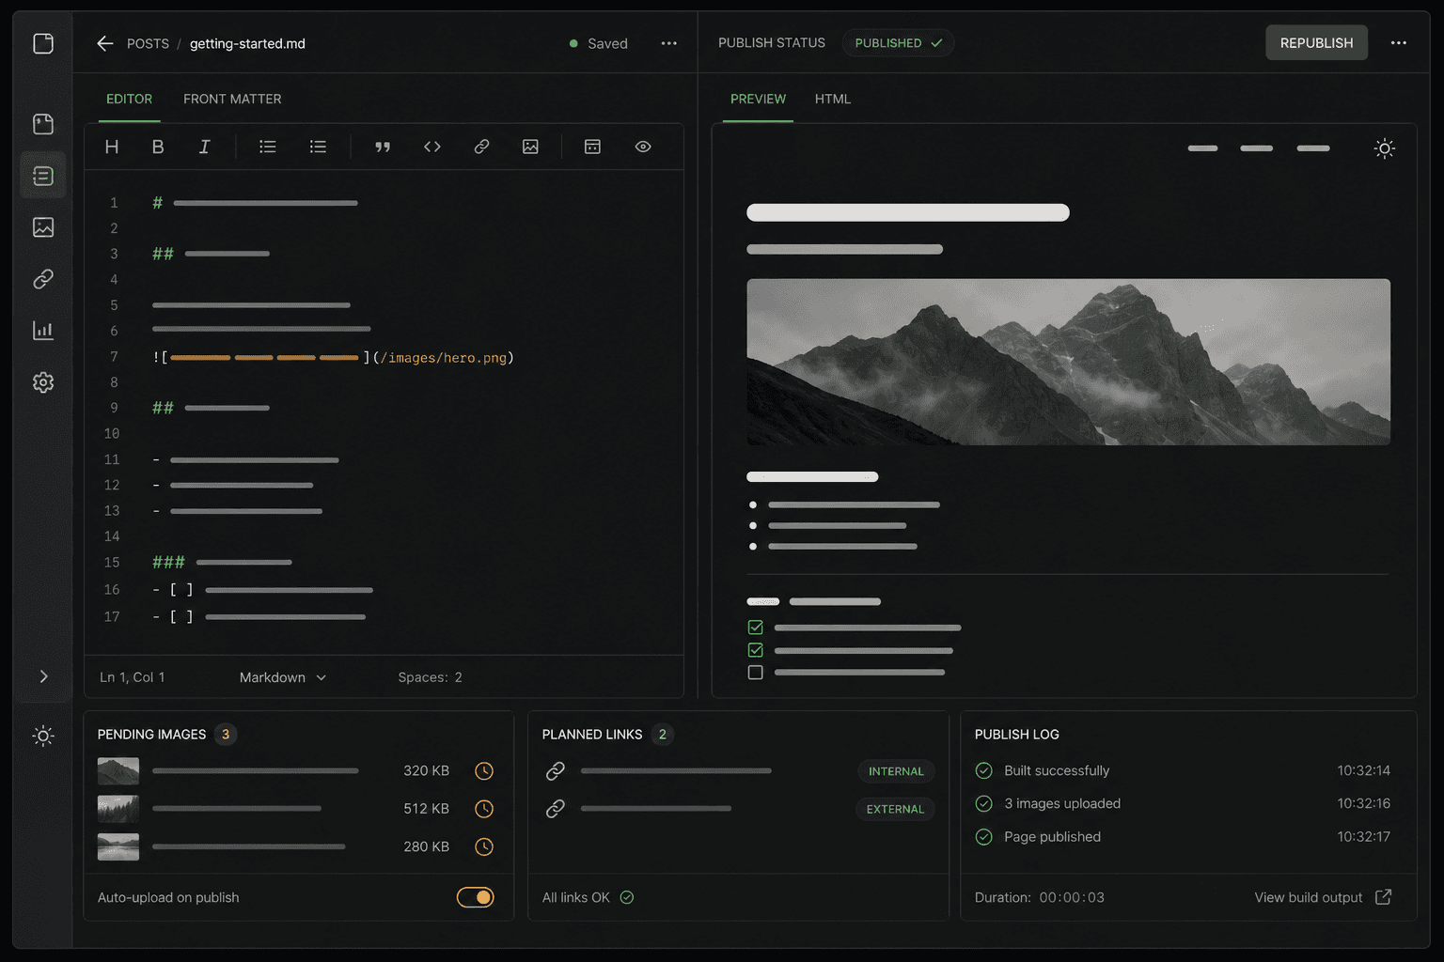Click the REPUBLISH button
The width and height of the screenshot is (1444, 962).
(x=1316, y=43)
